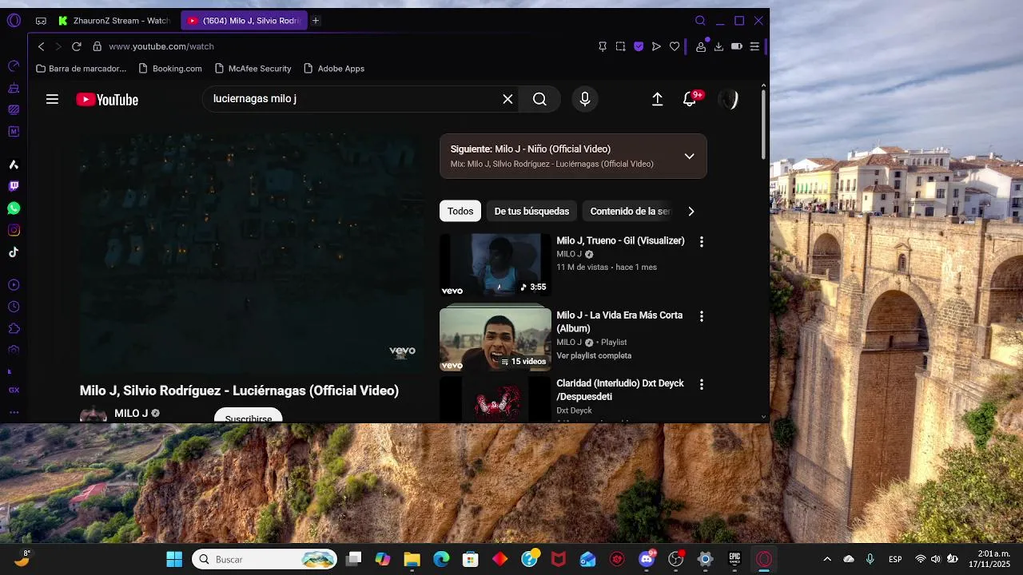The height and width of the screenshot is (575, 1023).
Task: Open the browser downloads icon
Action: point(718,46)
